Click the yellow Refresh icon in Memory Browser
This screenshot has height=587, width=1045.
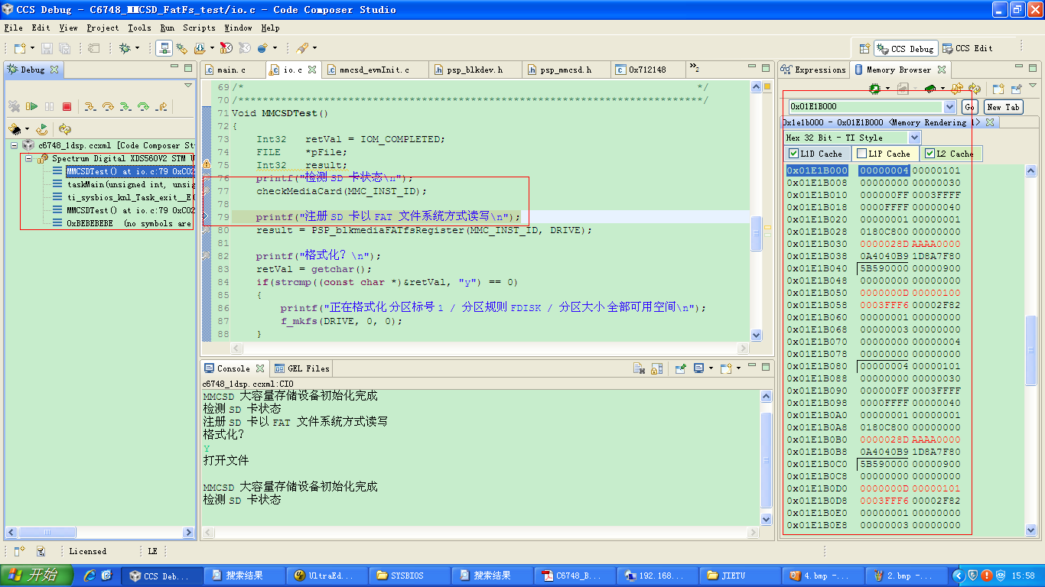pyautogui.click(x=975, y=89)
